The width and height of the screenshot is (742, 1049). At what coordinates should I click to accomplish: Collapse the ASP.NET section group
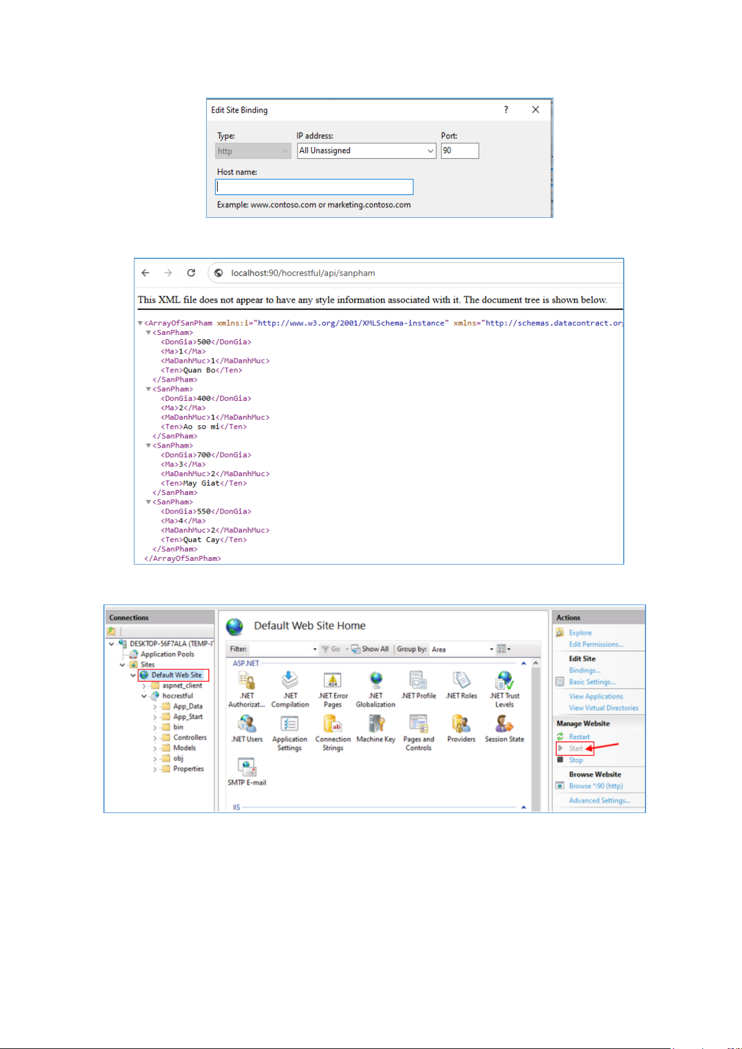tap(524, 664)
